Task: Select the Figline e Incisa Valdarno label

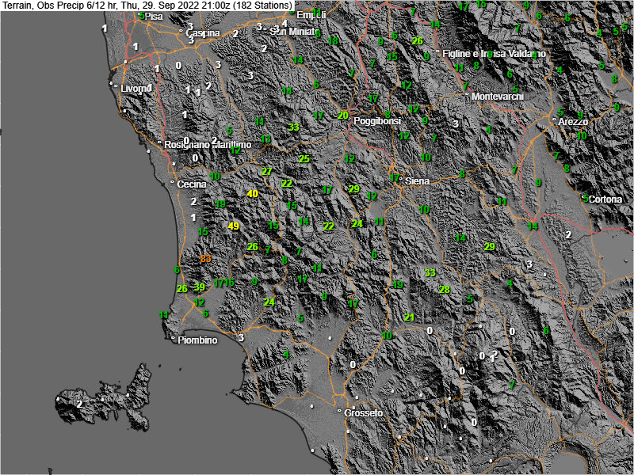Action: coord(495,54)
